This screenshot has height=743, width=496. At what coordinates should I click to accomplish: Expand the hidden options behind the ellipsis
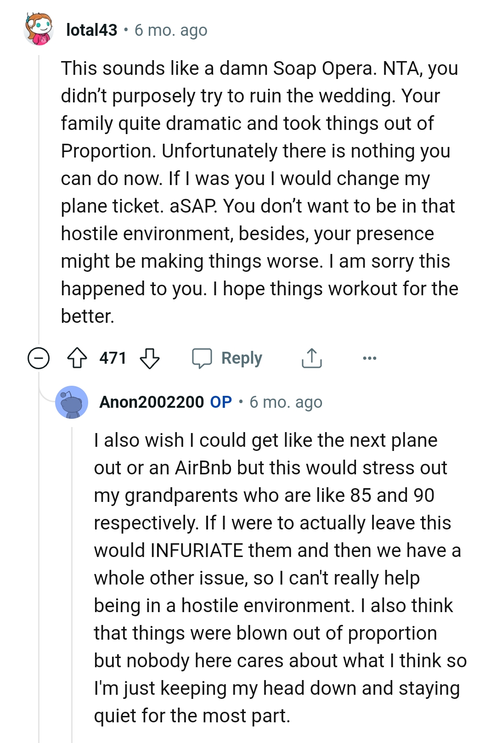(371, 358)
